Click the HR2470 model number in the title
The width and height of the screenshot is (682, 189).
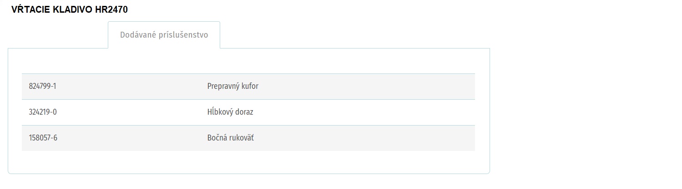tap(111, 10)
